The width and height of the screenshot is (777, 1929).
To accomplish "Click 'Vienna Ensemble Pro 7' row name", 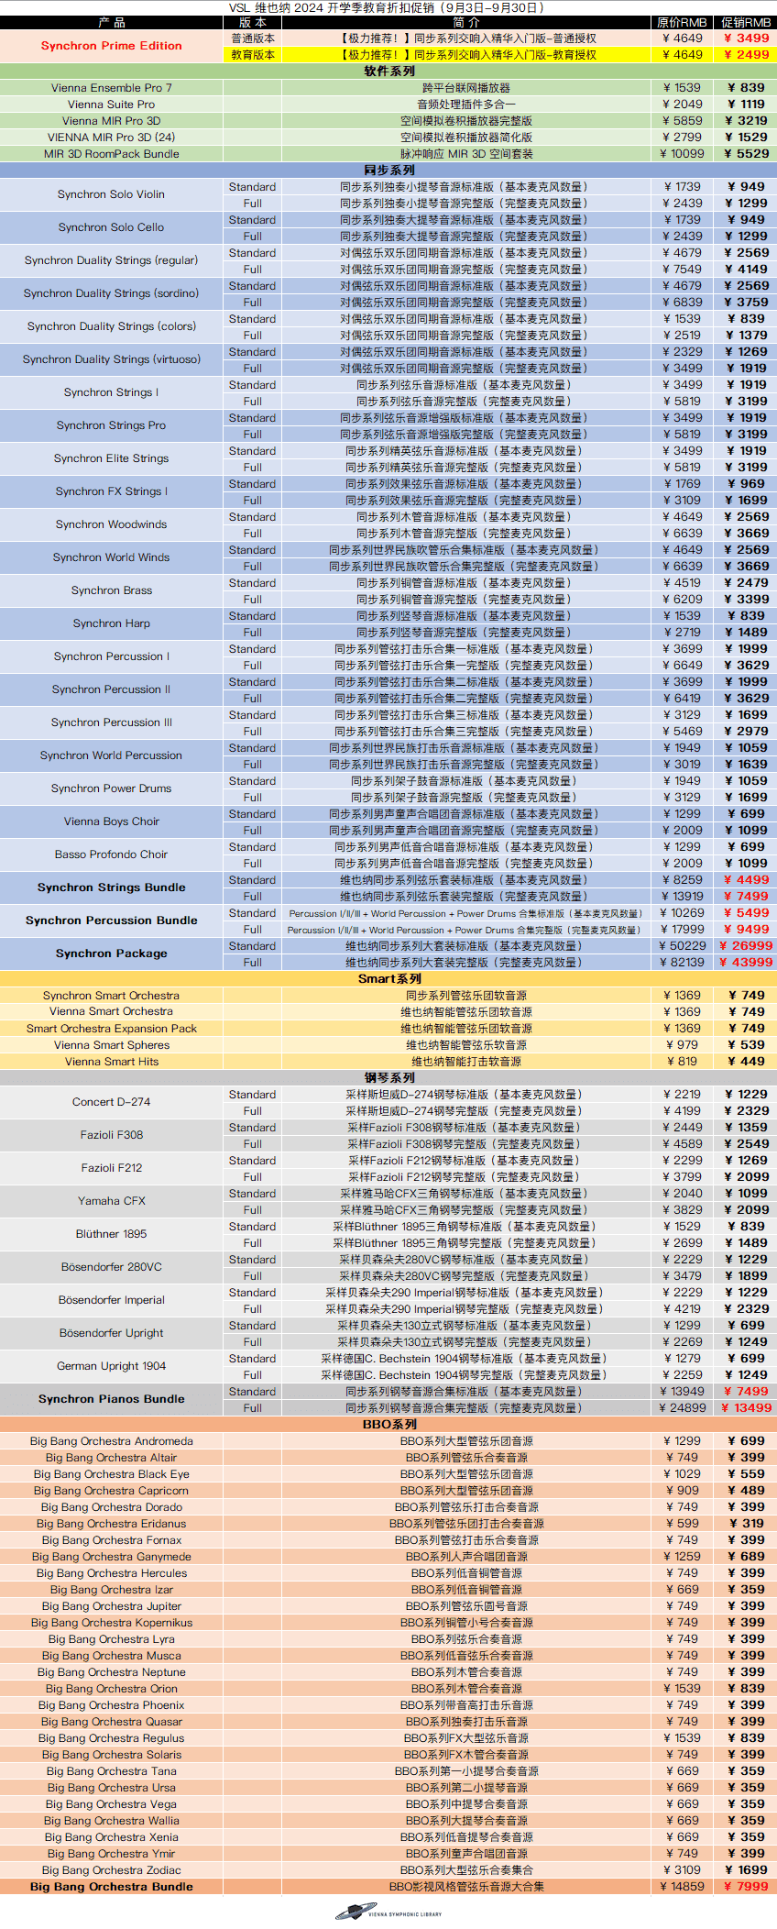I will point(112,88).
